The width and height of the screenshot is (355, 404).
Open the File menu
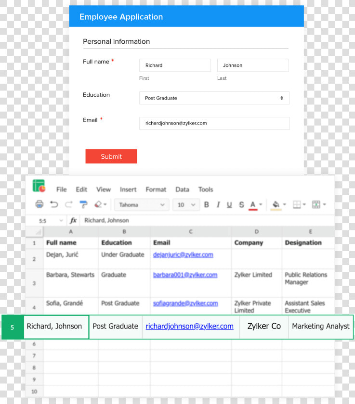pos(61,189)
